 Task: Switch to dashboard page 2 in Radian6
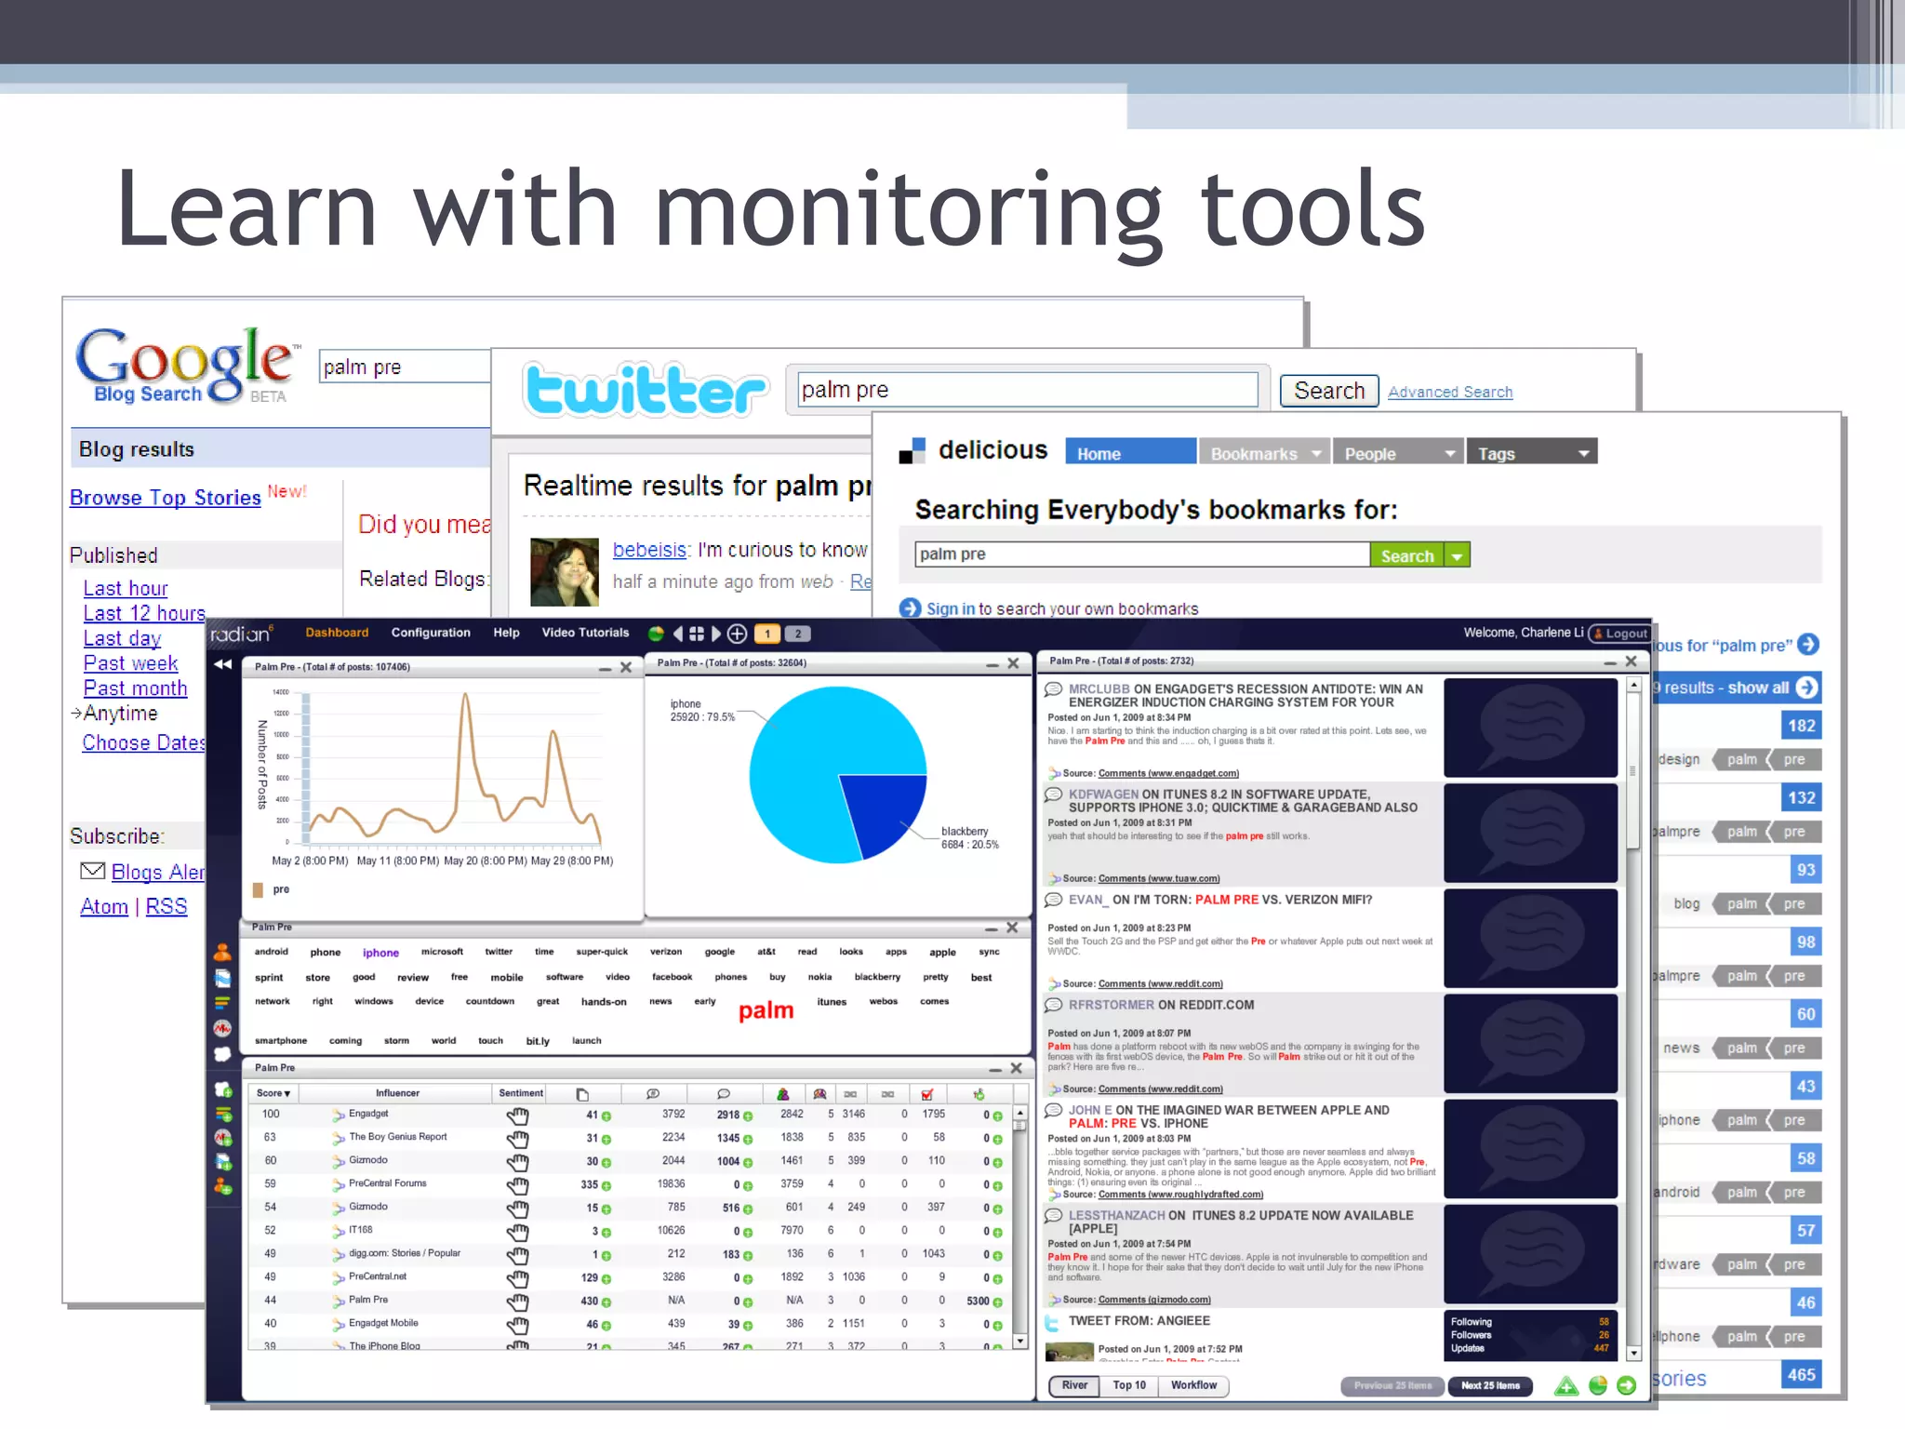[x=797, y=634]
